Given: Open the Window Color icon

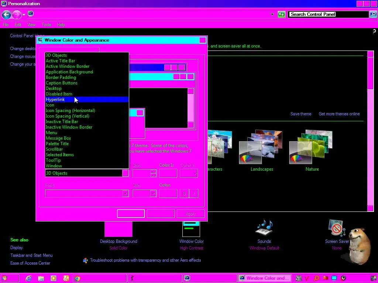Looking at the screenshot, I should point(191,229).
